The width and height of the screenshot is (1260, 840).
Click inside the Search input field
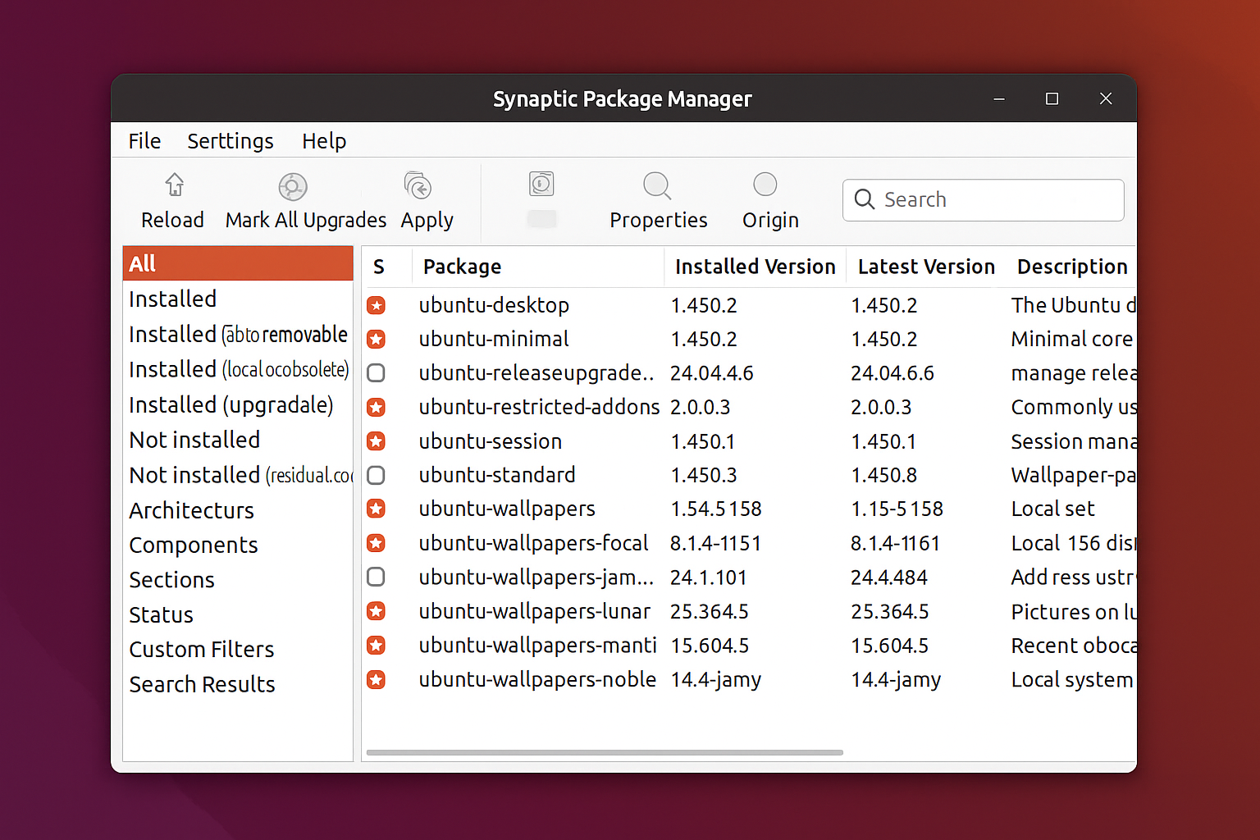coord(984,199)
